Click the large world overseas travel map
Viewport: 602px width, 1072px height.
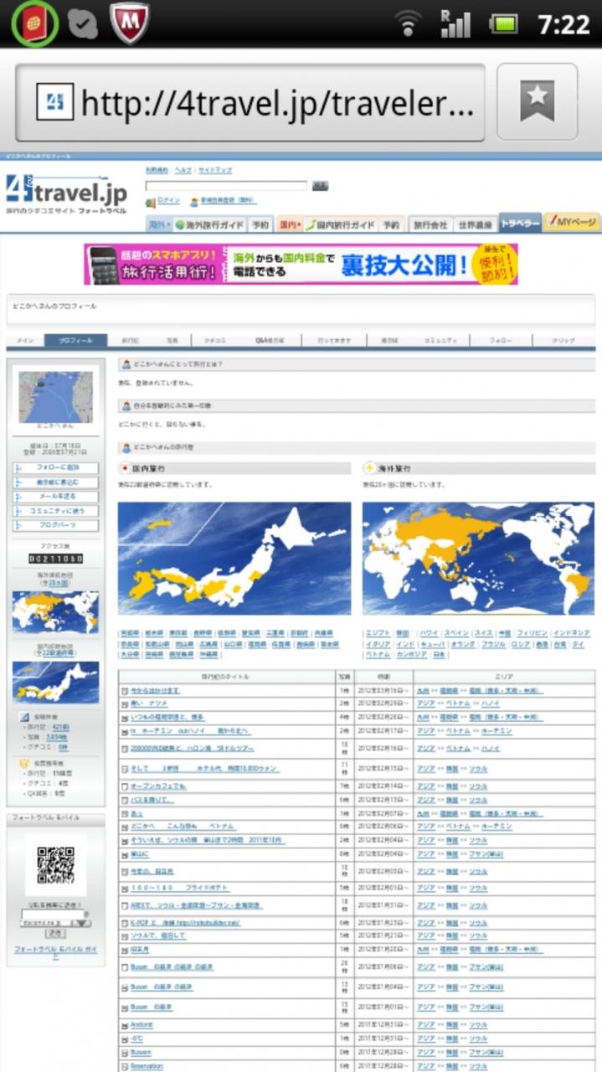tap(477, 559)
